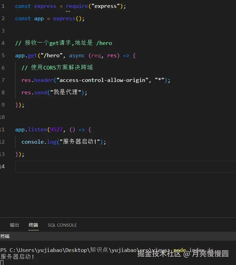236x265 pixels.
Task: Select the 终端 terminal tab
Action: pos(33,225)
